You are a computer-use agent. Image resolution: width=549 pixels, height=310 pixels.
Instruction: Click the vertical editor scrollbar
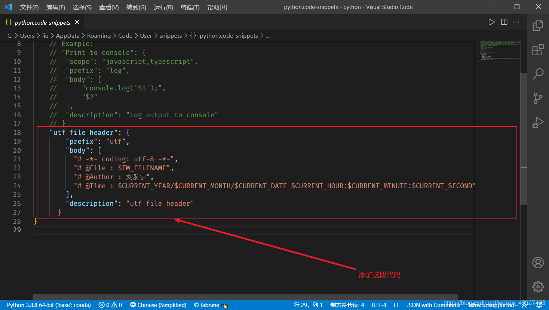[x=524, y=139]
